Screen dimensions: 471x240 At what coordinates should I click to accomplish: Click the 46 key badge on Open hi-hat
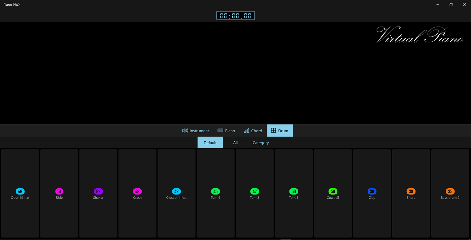tap(20, 191)
